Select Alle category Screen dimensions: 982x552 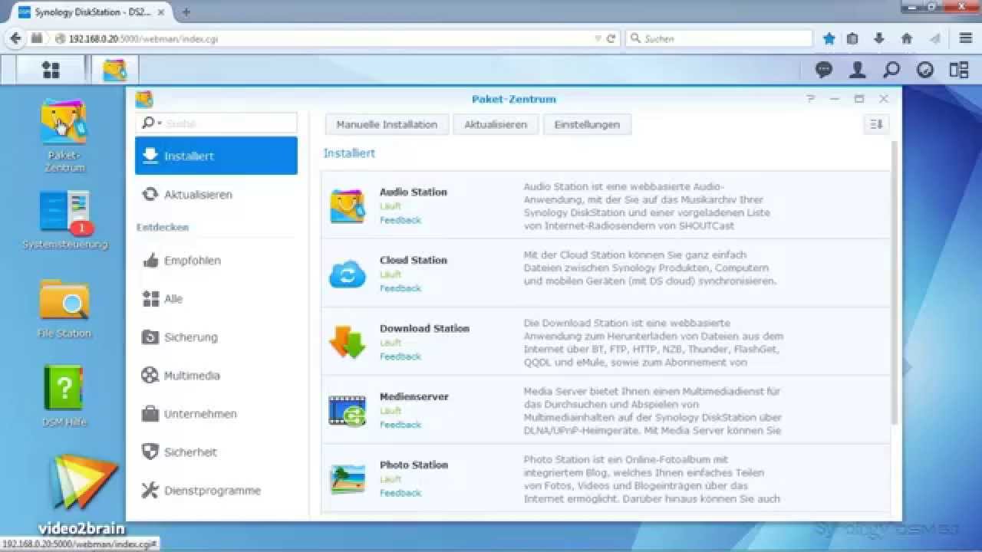pyautogui.click(x=216, y=299)
